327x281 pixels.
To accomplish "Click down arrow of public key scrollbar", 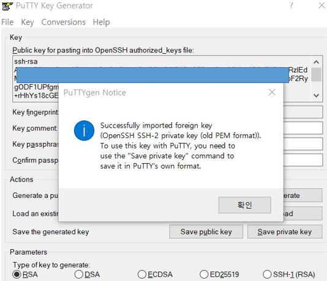I will (316, 95).
